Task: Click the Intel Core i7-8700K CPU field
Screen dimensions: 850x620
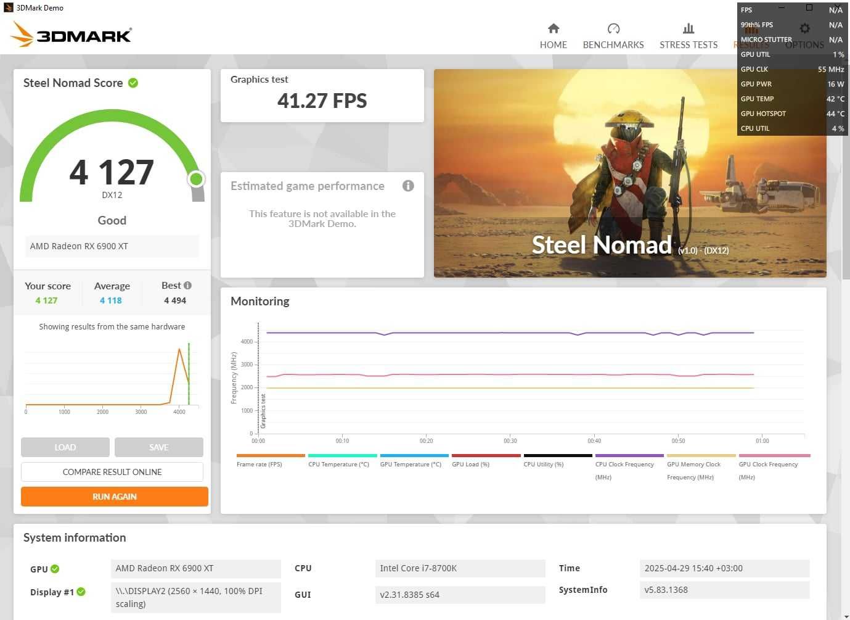Action: [460, 568]
